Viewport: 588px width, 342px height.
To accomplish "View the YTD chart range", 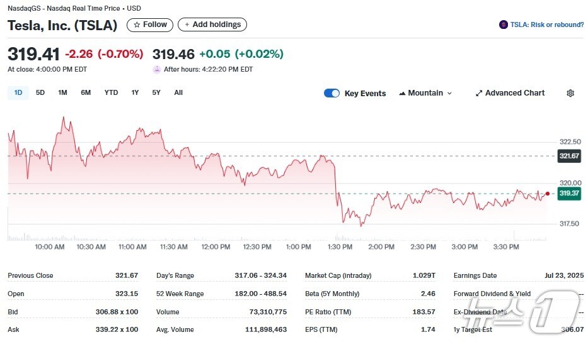I will [111, 92].
